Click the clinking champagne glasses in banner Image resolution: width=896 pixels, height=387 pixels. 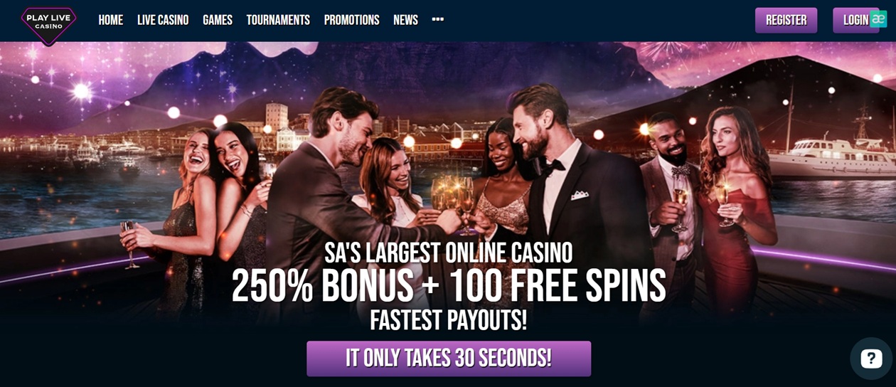[x=455, y=199]
